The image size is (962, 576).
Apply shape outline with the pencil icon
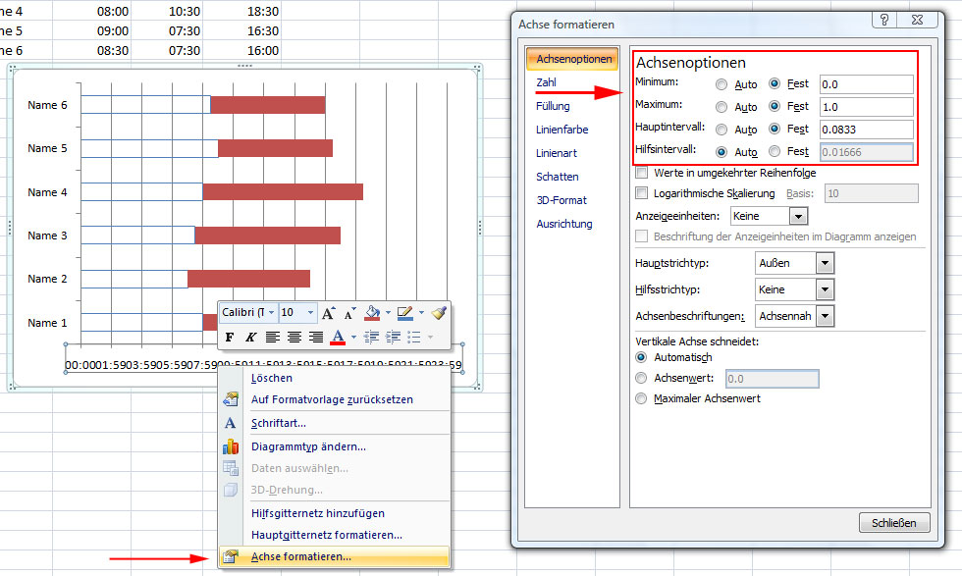[x=404, y=313]
